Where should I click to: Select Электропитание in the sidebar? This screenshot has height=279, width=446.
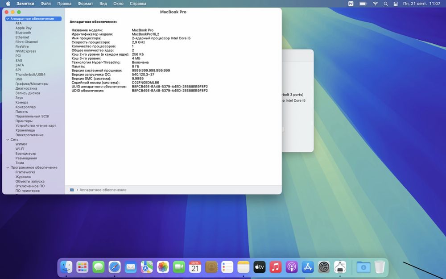pos(29,135)
